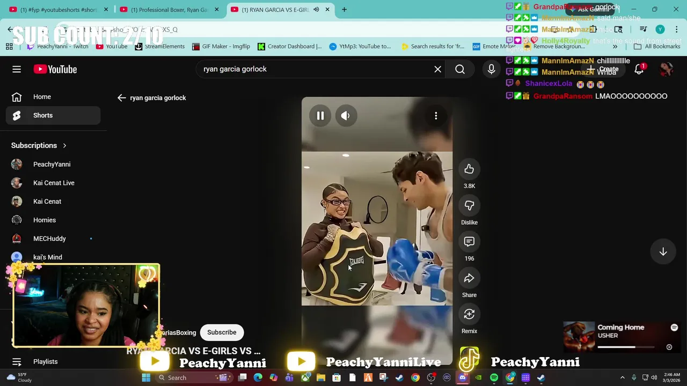Subscribe to the Short's channel
687x386 pixels.
click(x=222, y=332)
